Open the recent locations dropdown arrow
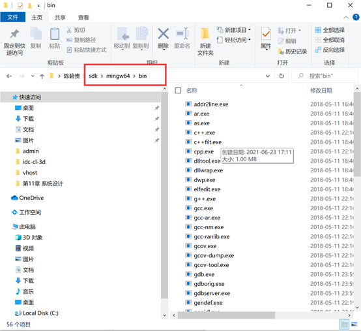361x331 pixels. click(x=33, y=76)
